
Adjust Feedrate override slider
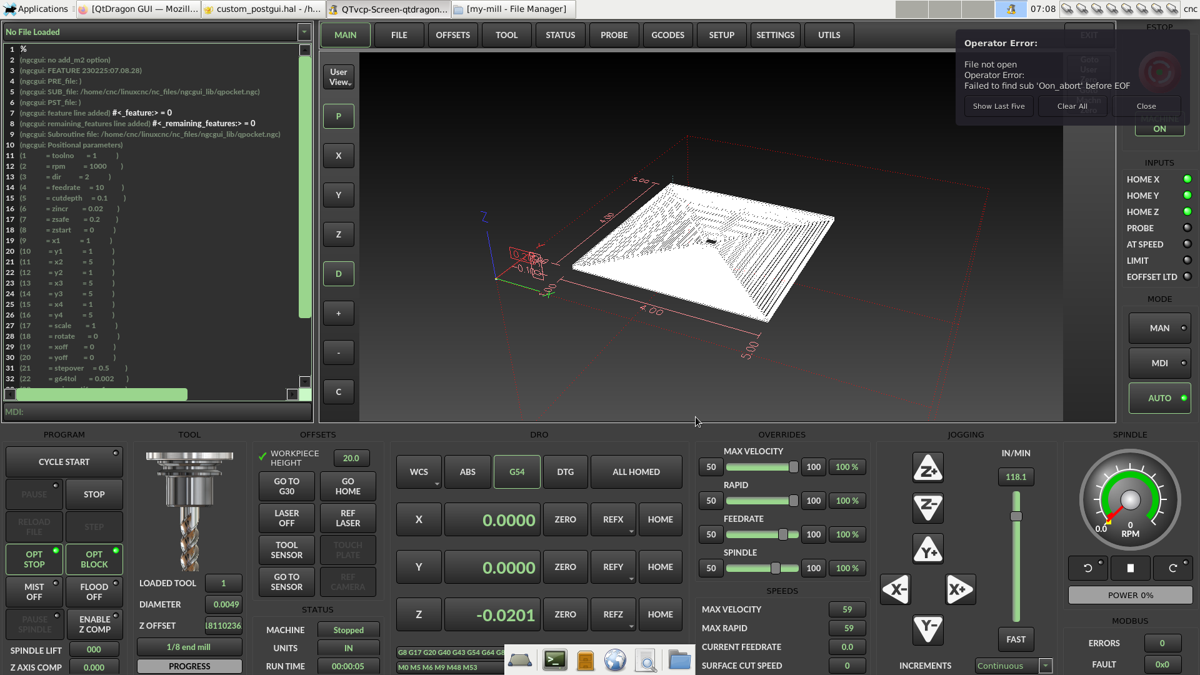pos(762,534)
